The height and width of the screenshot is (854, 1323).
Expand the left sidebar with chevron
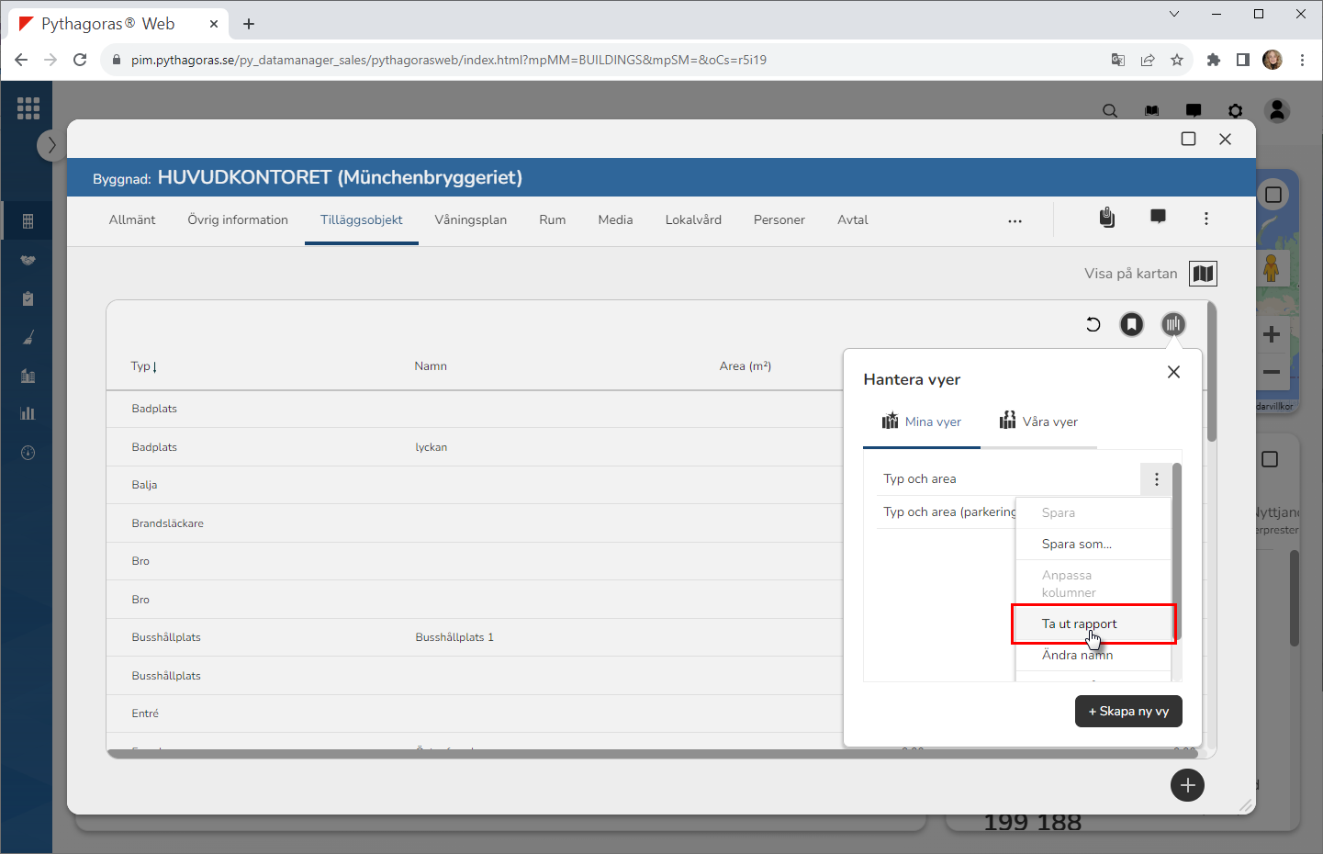pyautogui.click(x=51, y=145)
